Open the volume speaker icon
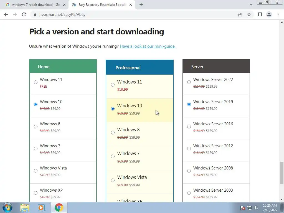284x213 pixels. pos(256,208)
